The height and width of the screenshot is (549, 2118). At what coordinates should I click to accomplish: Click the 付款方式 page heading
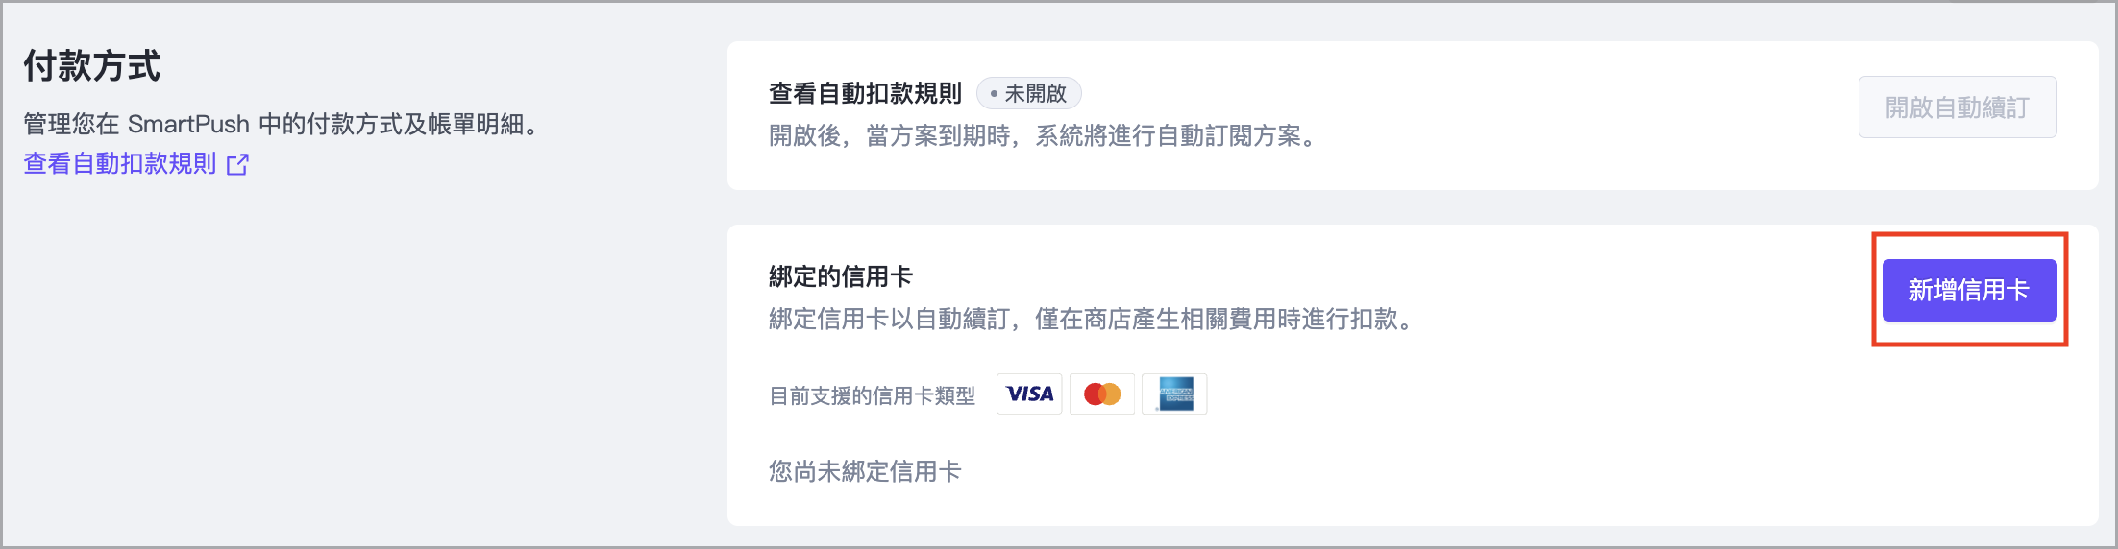click(x=92, y=66)
